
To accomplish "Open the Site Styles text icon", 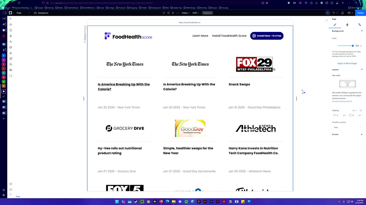I will 11,42.
